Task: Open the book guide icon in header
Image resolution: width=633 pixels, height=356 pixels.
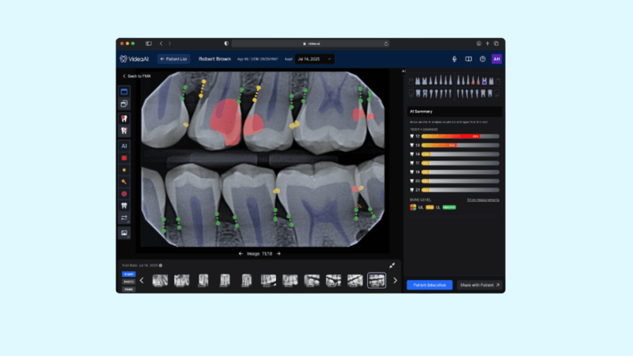Action: [468, 59]
